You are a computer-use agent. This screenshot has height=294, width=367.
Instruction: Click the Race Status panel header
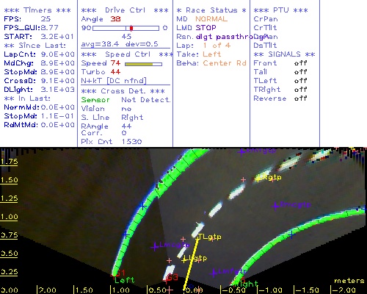(211, 10)
